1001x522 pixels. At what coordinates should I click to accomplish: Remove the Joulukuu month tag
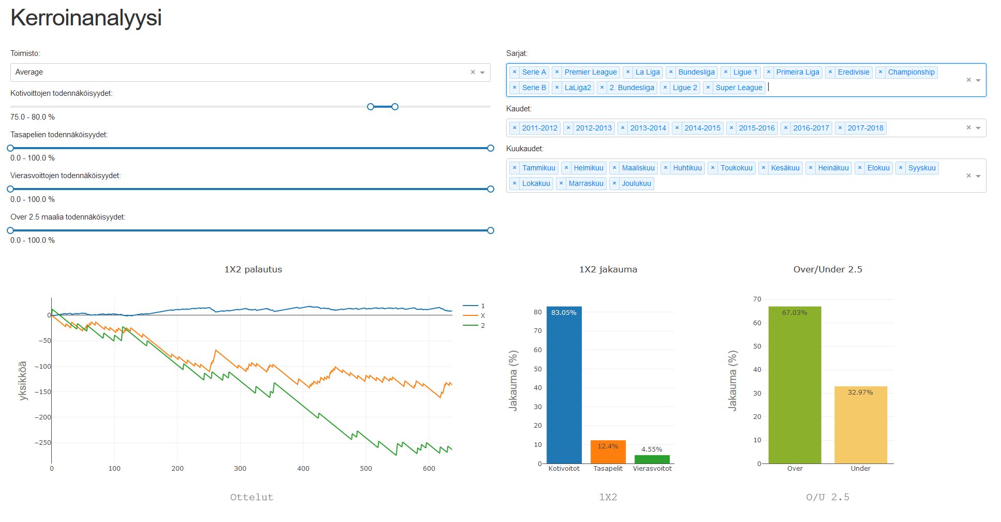614,183
